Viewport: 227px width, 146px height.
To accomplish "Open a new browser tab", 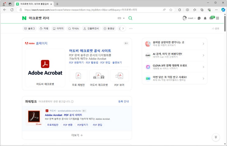I will 57,4.
